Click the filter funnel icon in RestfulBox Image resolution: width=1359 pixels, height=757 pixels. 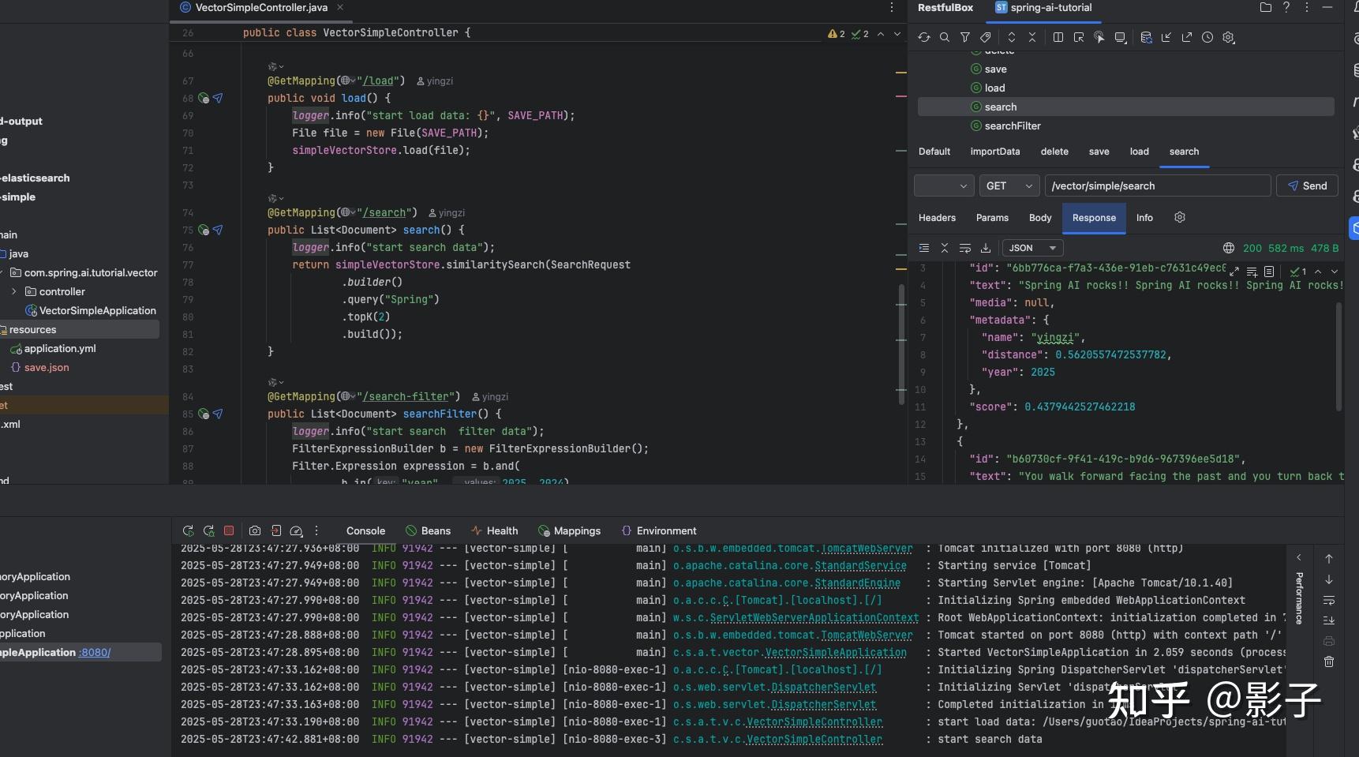click(x=964, y=37)
